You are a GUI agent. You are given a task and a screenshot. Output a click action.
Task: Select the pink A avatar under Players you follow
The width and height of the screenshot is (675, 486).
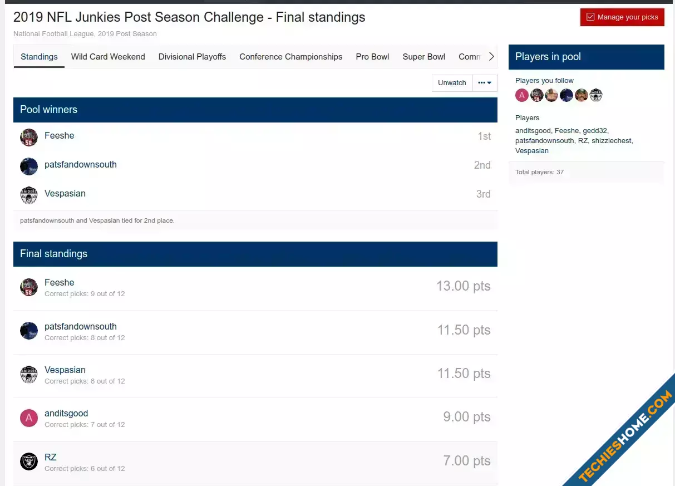522,95
